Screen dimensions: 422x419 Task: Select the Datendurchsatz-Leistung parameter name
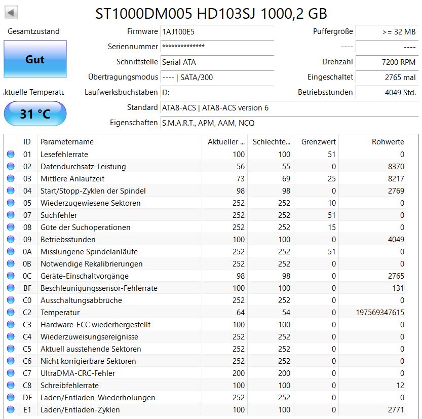point(83,167)
